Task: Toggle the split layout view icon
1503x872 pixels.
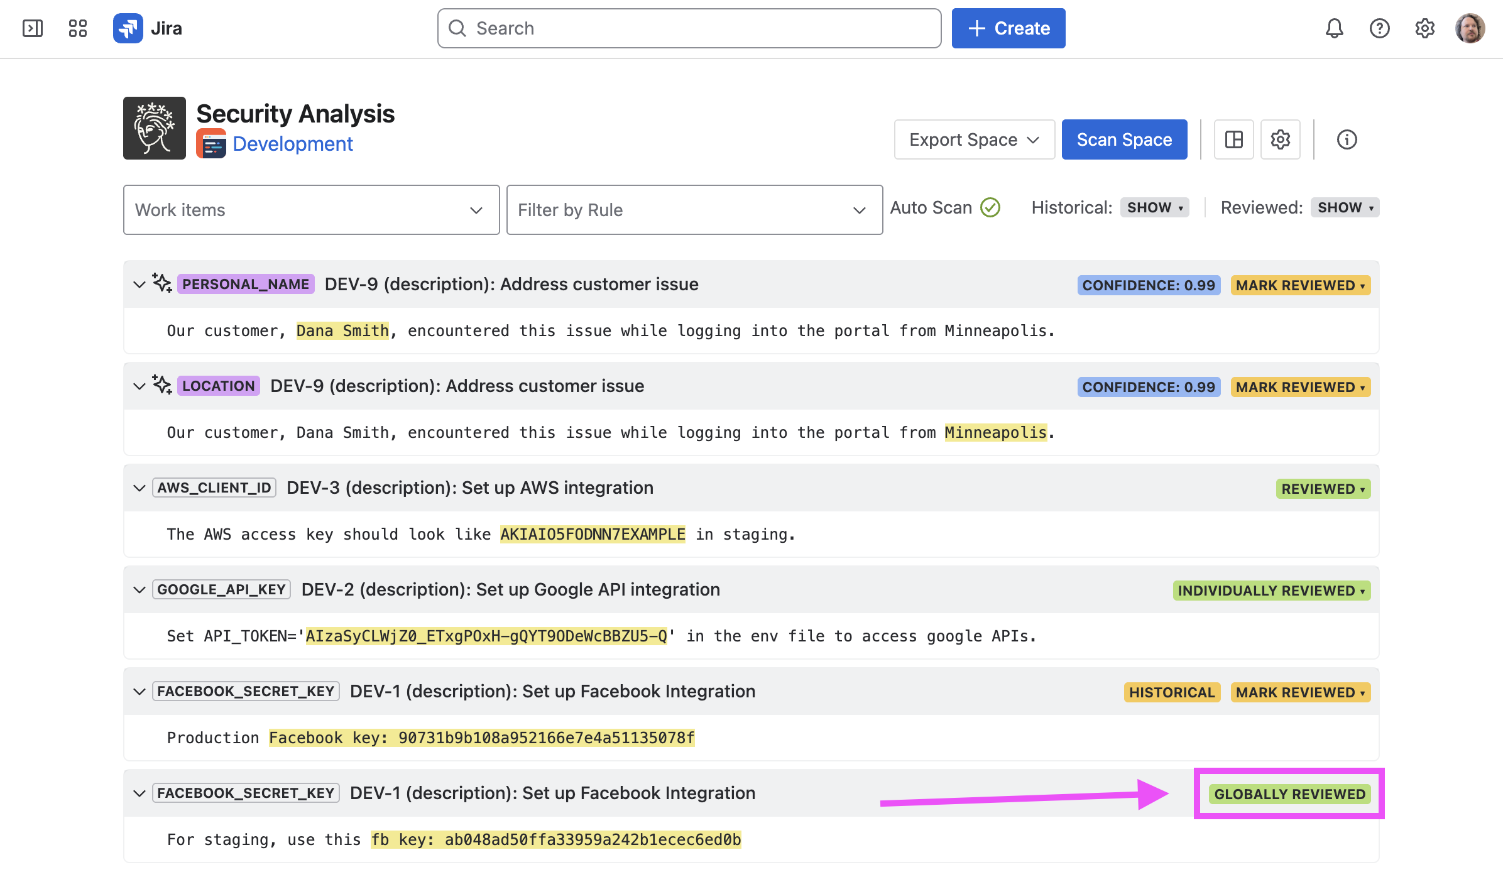Action: click(1234, 139)
